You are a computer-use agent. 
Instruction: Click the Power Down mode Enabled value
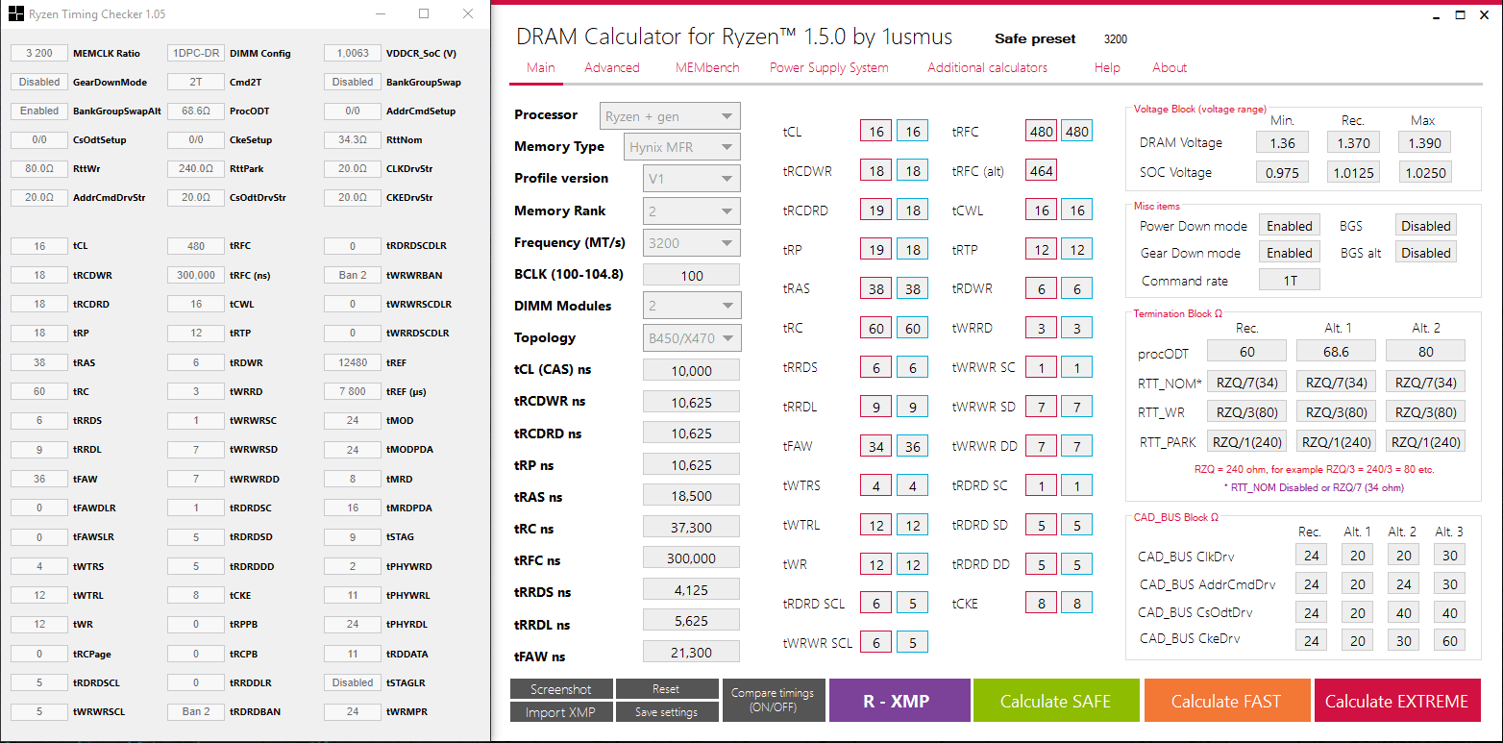[1289, 226]
